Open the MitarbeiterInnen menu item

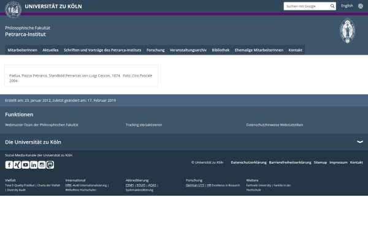[23, 50]
